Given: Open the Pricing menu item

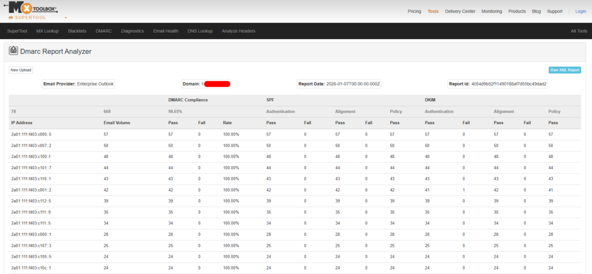Looking at the screenshot, I should click(x=414, y=11).
